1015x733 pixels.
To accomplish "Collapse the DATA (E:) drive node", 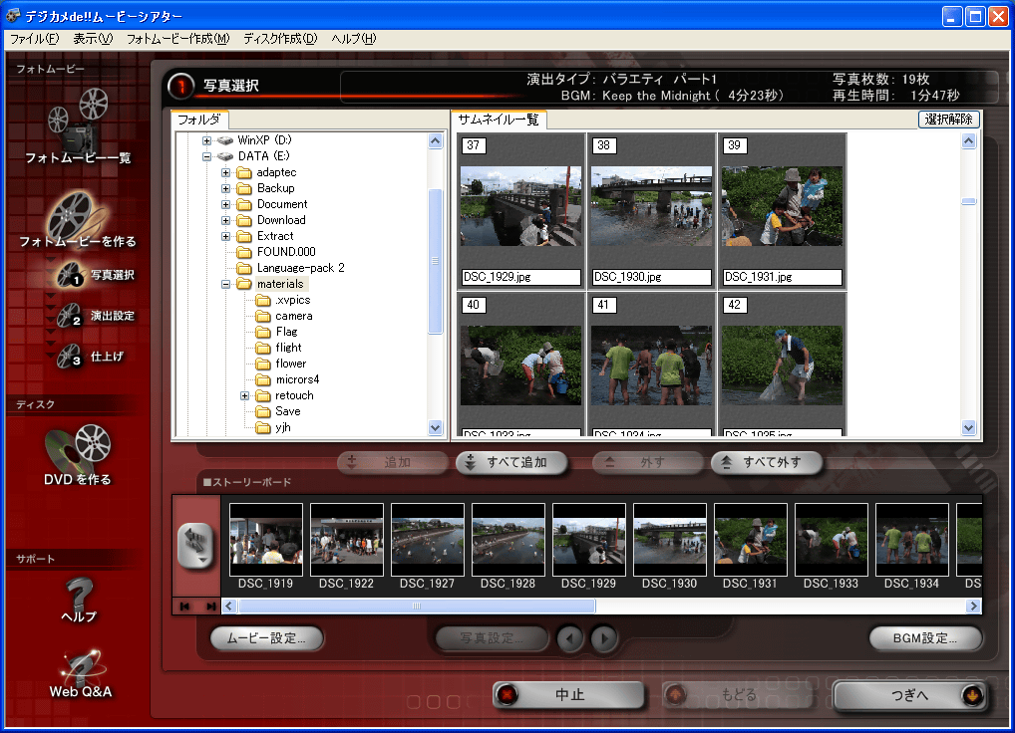I will (206, 156).
